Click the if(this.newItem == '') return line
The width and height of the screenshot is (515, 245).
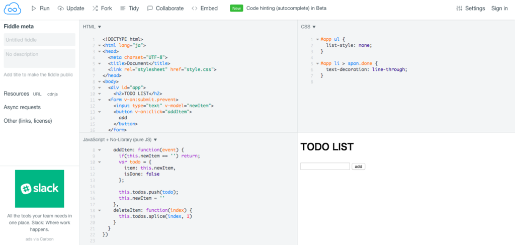(x=159, y=156)
